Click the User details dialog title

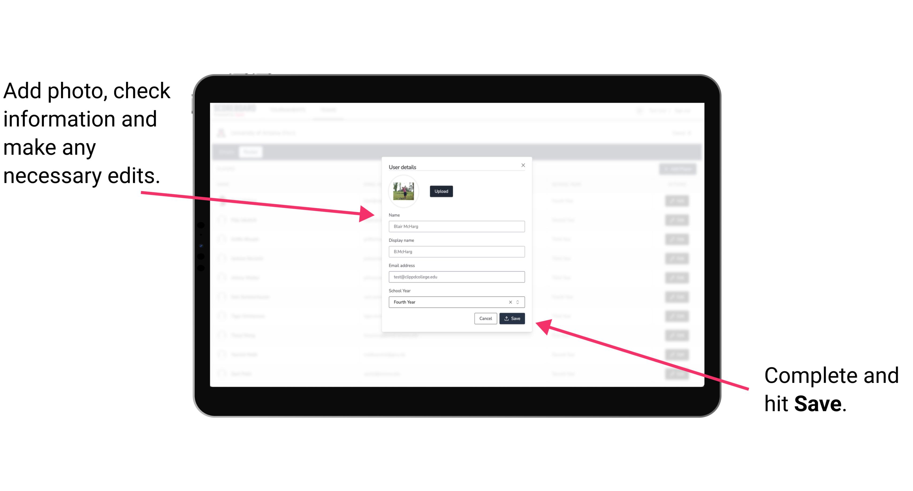tap(402, 166)
